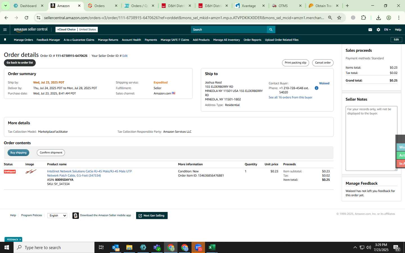Open Outlook from the taskbar
This screenshot has width=405, height=253.
click(x=116, y=247)
